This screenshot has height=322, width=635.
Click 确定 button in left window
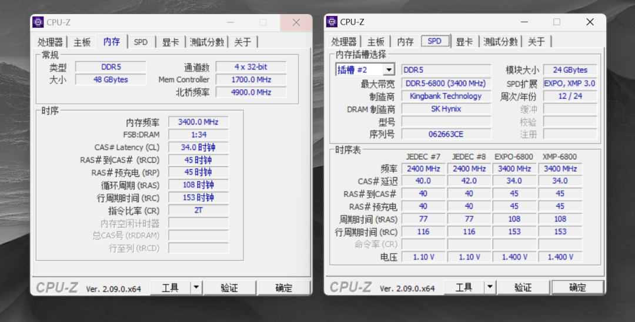click(284, 288)
